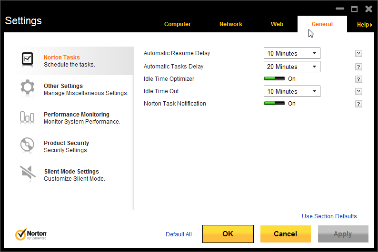Open Product Security section title
The image size is (378, 252).
66,143
